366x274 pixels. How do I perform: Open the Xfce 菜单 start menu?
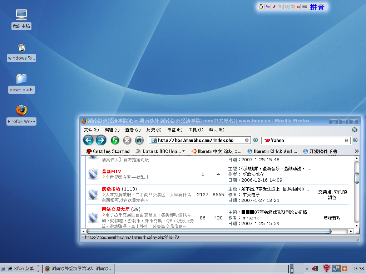21,269
